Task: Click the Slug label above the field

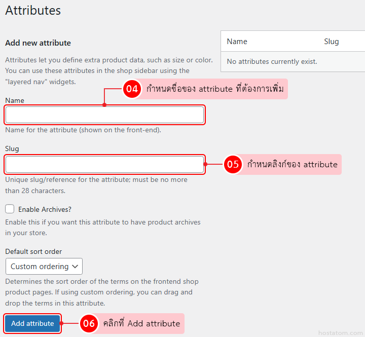Action: tap(12, 149)
